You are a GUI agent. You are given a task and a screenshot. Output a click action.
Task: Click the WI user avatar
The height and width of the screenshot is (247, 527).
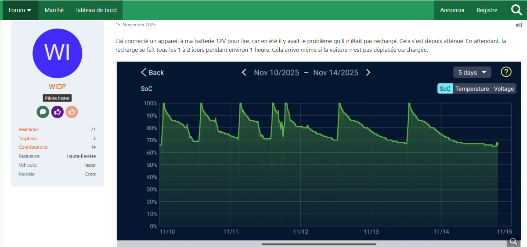tap(58, 53)
